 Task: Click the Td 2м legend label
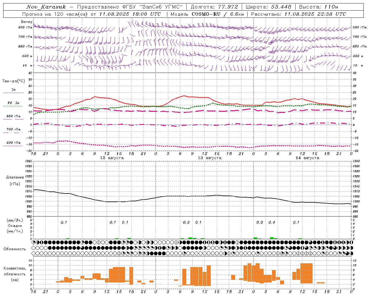(13, 103)
